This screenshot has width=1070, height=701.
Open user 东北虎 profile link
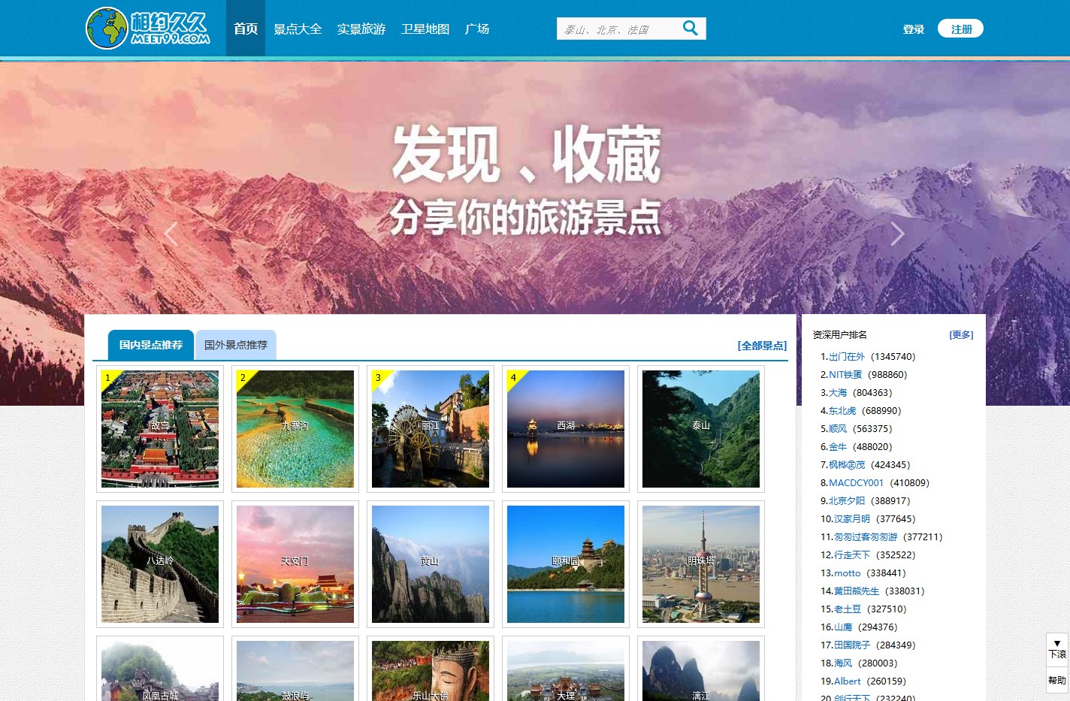click(842, 411)
